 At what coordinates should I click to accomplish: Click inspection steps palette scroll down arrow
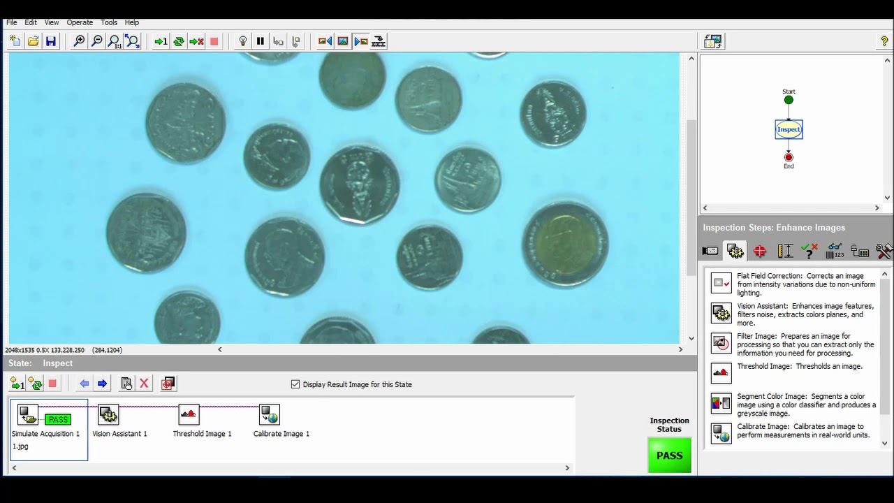click(885, 443)
